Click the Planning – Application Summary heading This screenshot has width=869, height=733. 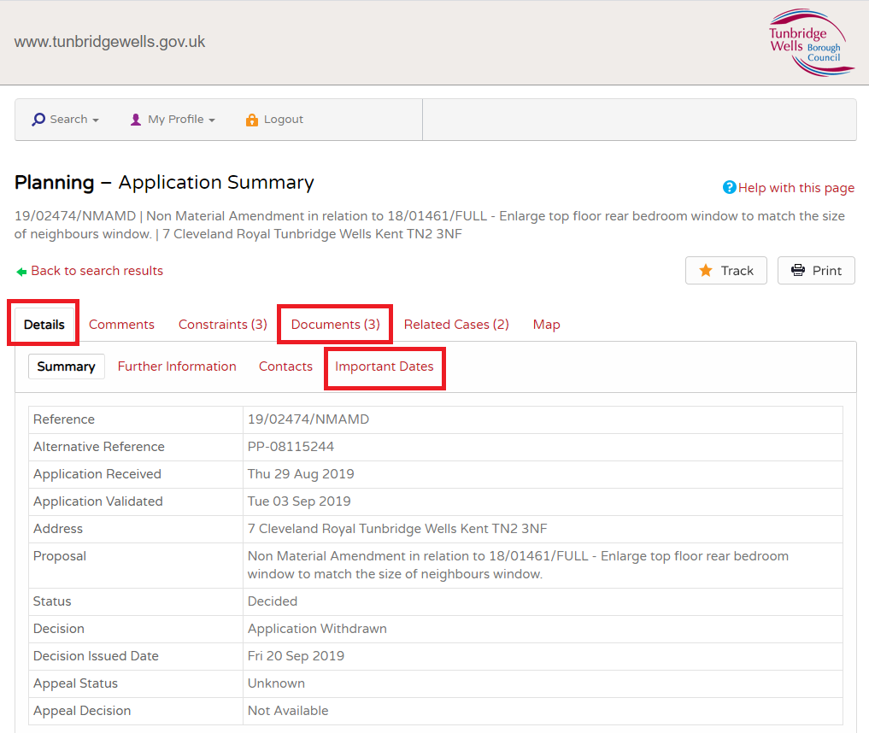point(164,182)
